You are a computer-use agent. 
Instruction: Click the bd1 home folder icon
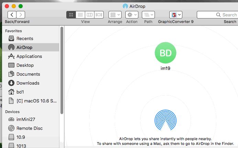pos(11,92)
